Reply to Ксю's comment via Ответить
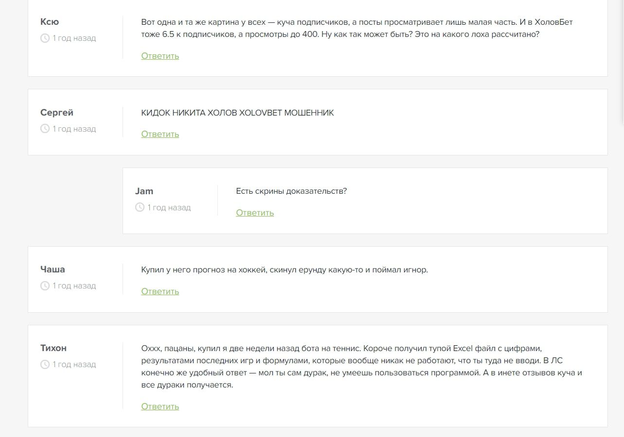Screen dimensions: 624x437 (160, 56)
